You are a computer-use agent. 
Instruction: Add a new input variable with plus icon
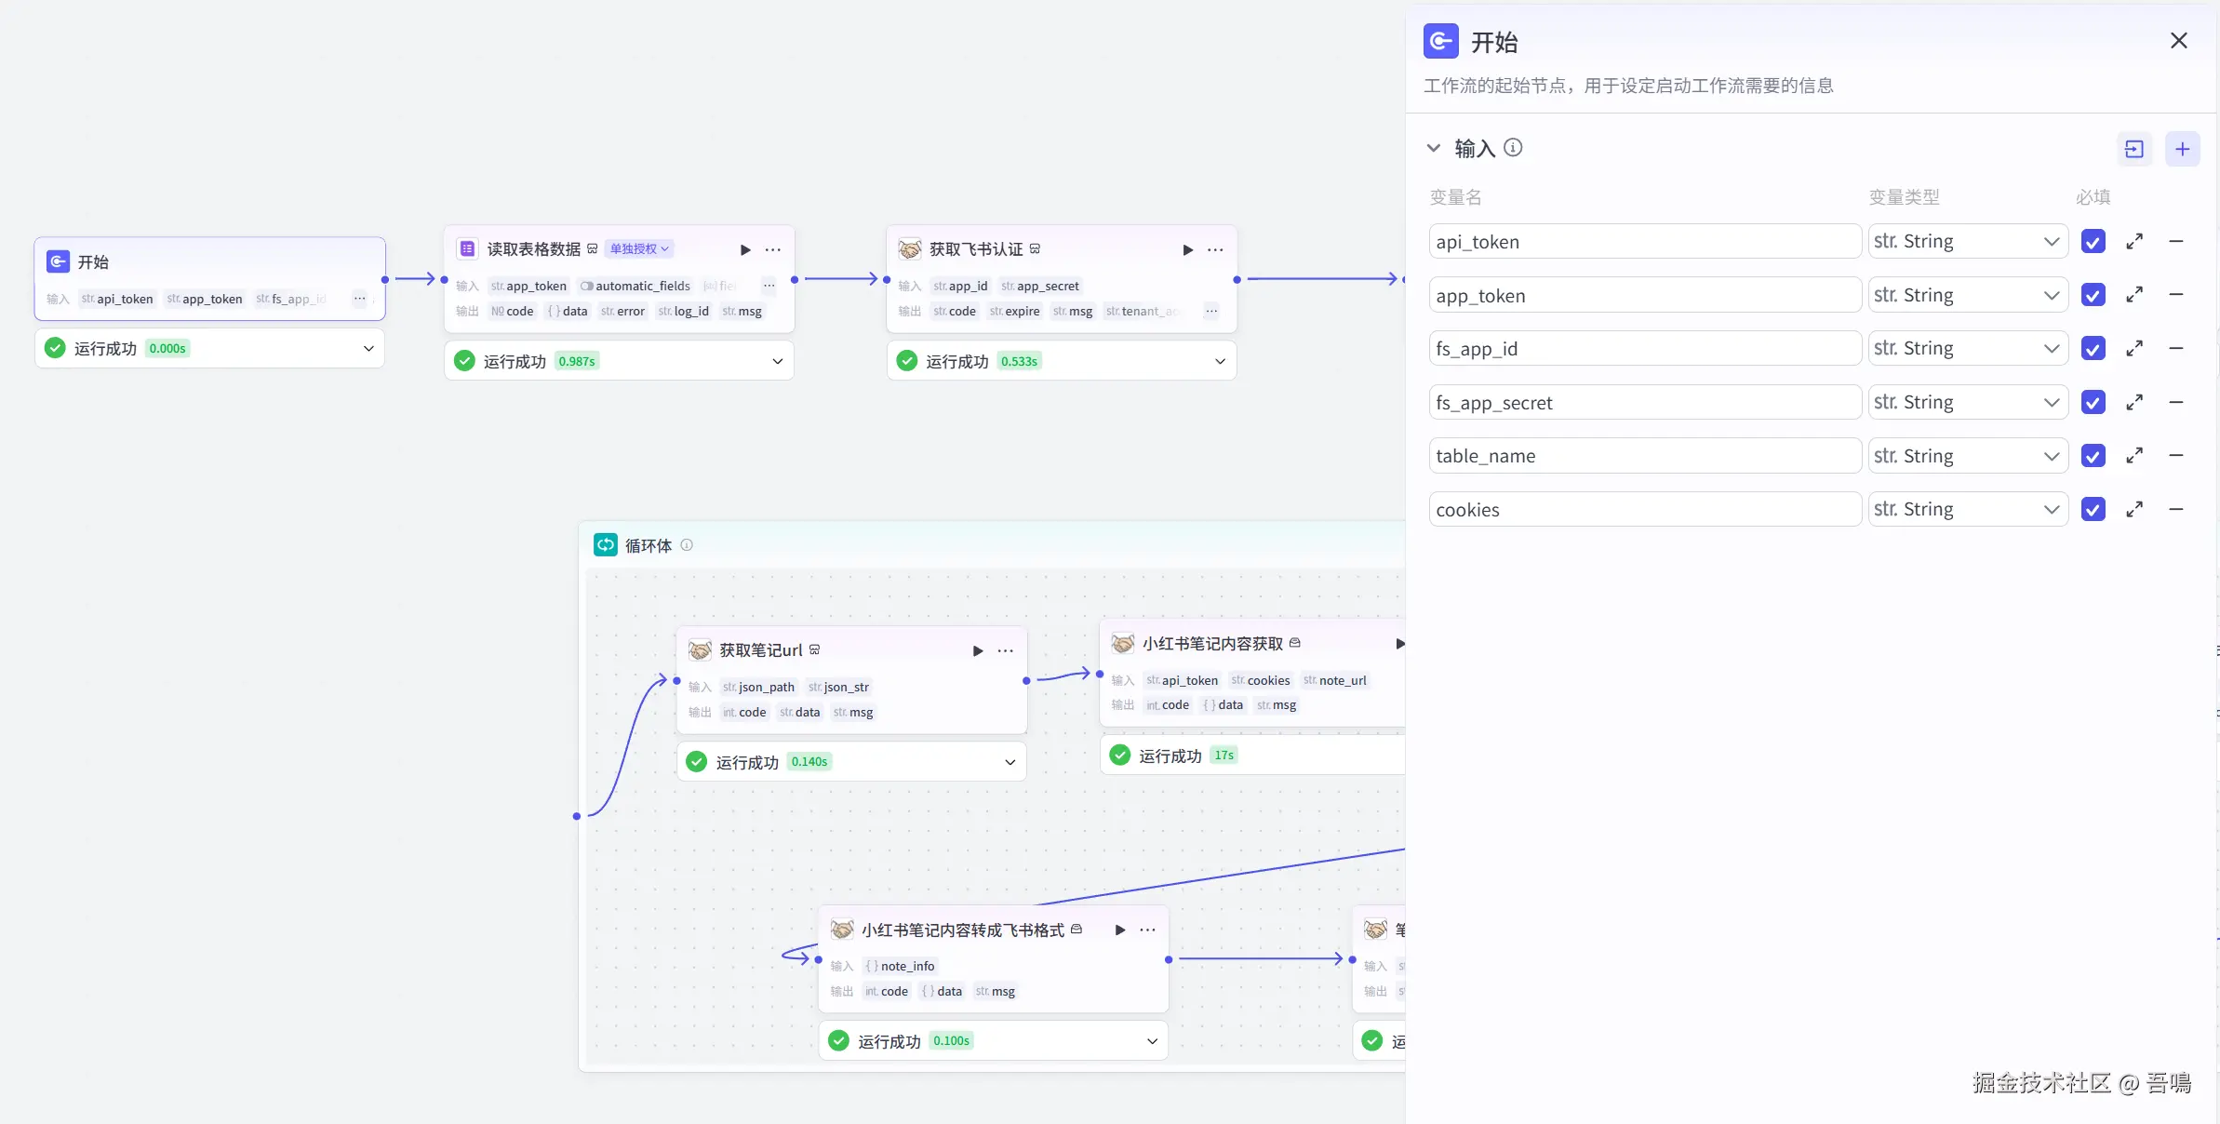[2182, 149]
